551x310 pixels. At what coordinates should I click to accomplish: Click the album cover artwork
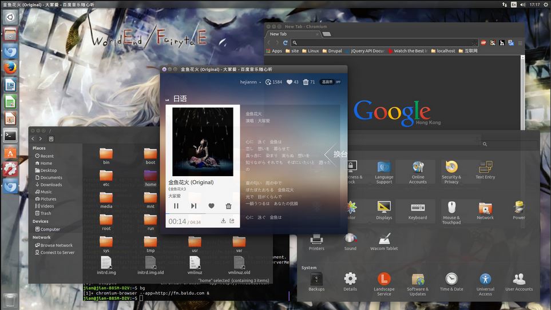(203, 142)
